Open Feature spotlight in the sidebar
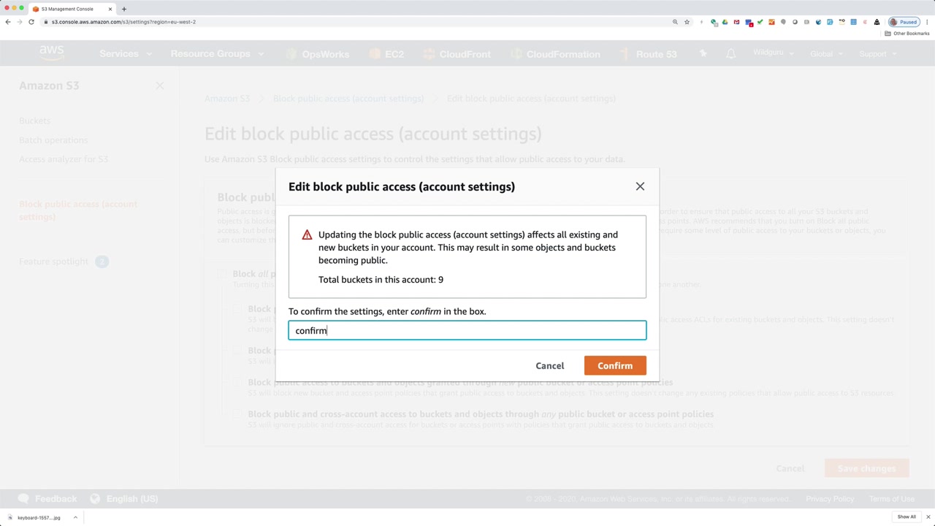Screen dimensions: 935x526 click(53, 261)
